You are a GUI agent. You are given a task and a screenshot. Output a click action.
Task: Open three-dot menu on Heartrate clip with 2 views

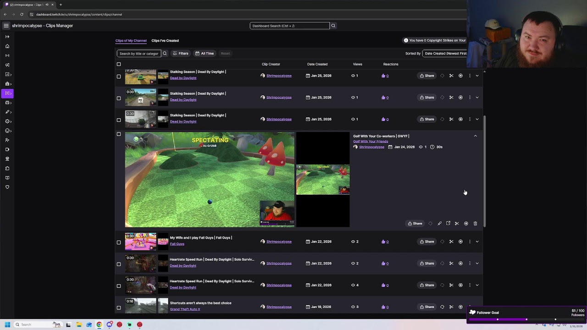click(470, 264)
